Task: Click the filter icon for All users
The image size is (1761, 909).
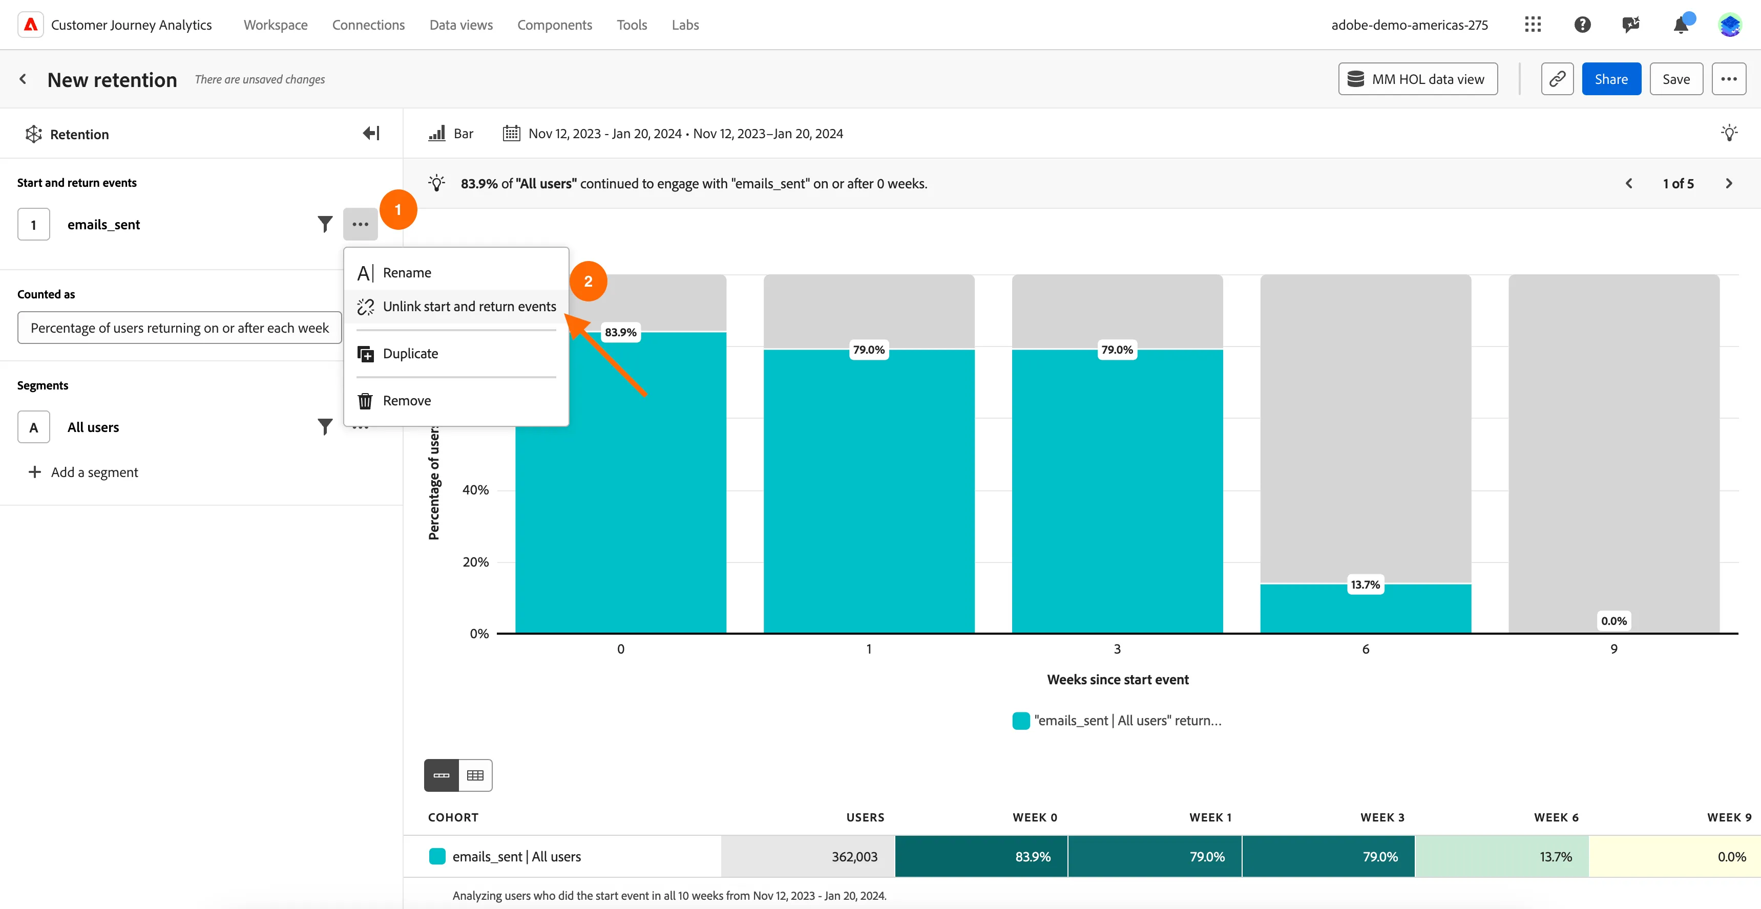Action: (325, 427)
